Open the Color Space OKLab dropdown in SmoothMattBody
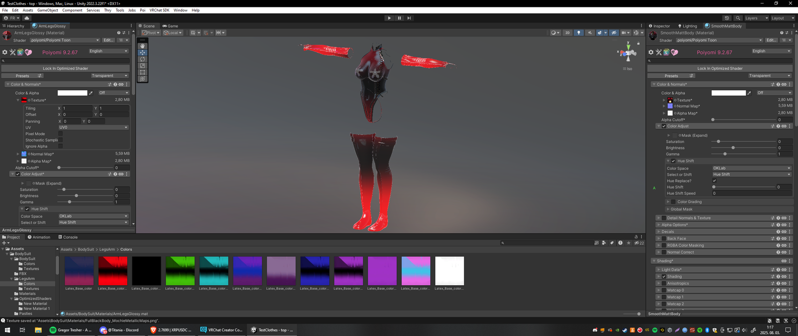Viewport: 798px width, 336px height. pyautogui.click(x=752, y=168)
